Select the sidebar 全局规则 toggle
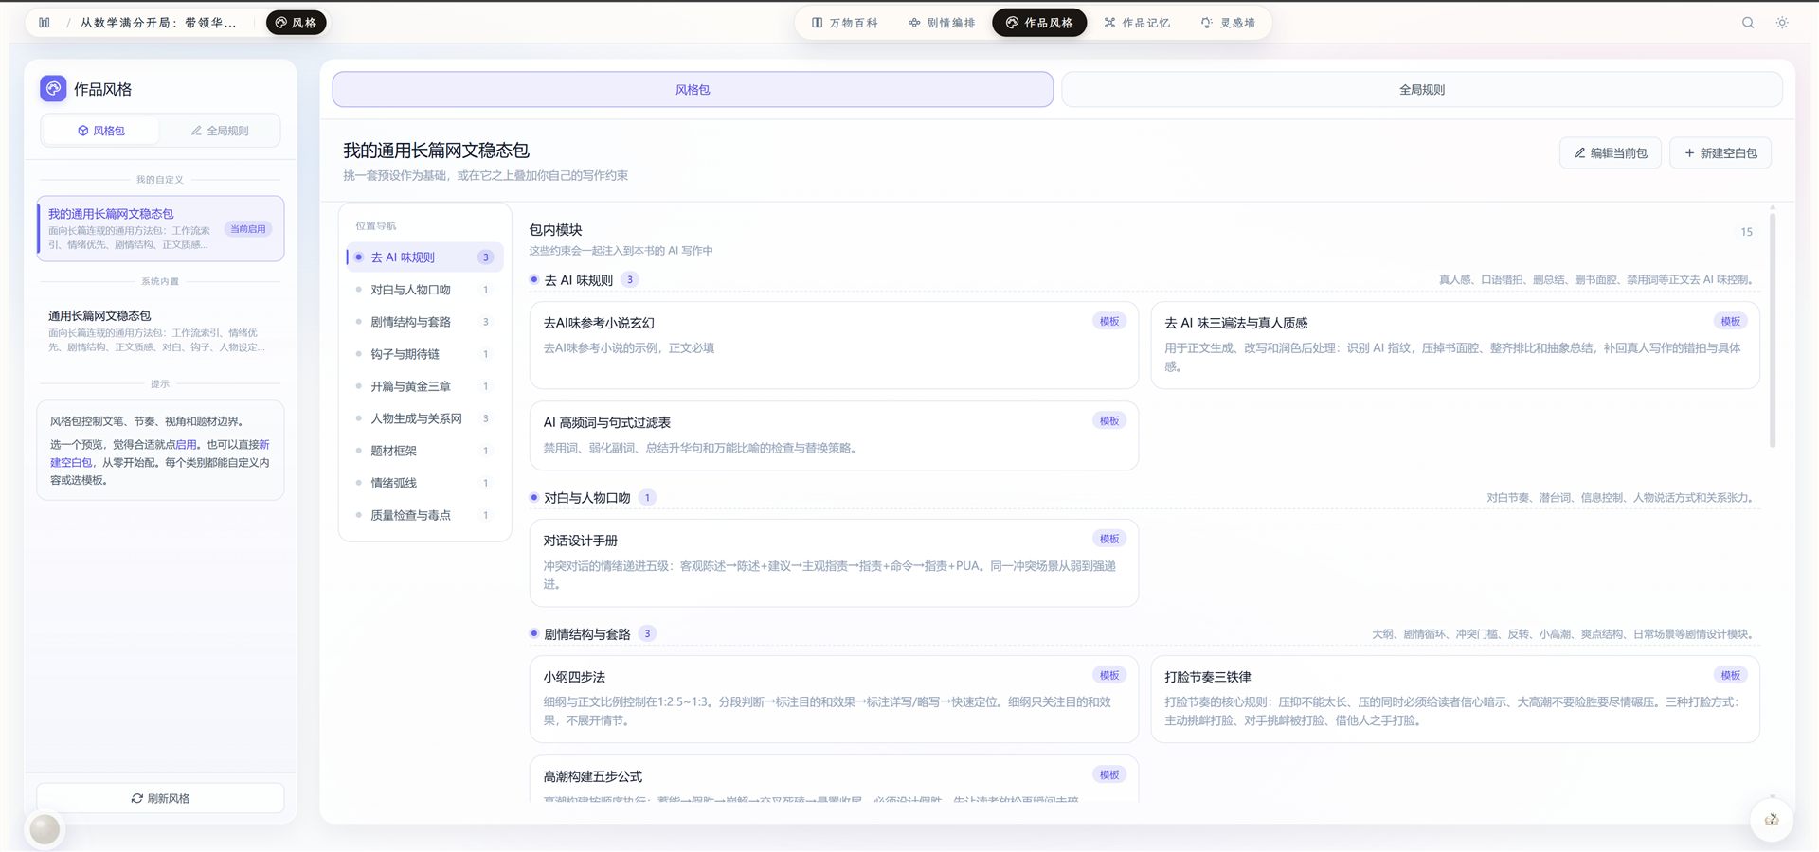 tap(220, 131)
